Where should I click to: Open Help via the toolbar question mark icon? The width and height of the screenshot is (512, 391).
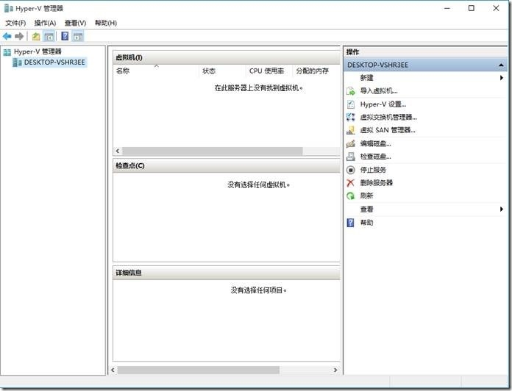click(x=65, y=36)
